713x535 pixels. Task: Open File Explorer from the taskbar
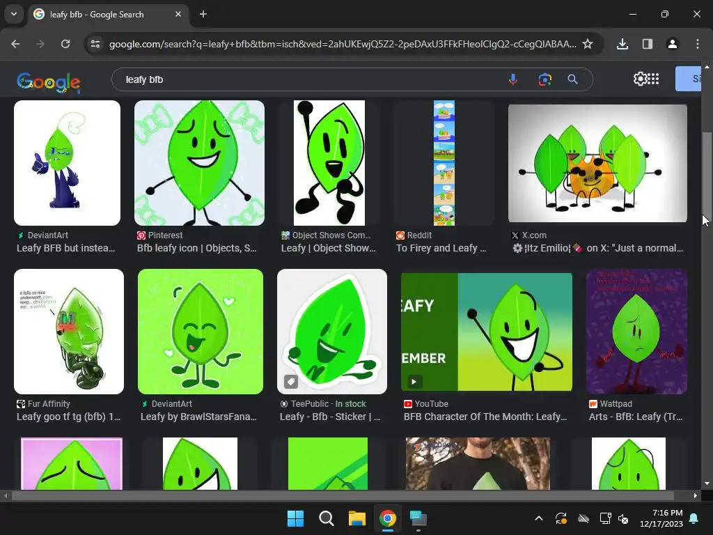pyautogui.click(x=357, y=518)
